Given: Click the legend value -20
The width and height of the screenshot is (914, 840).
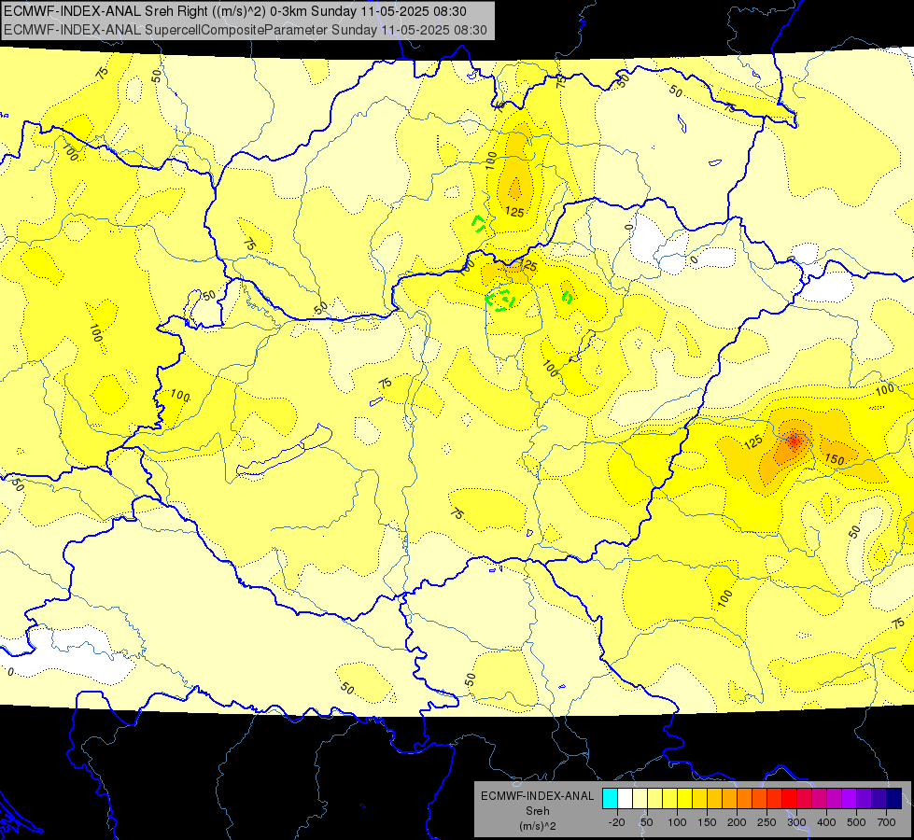Looking at the screenshot, I should [617, 822].
